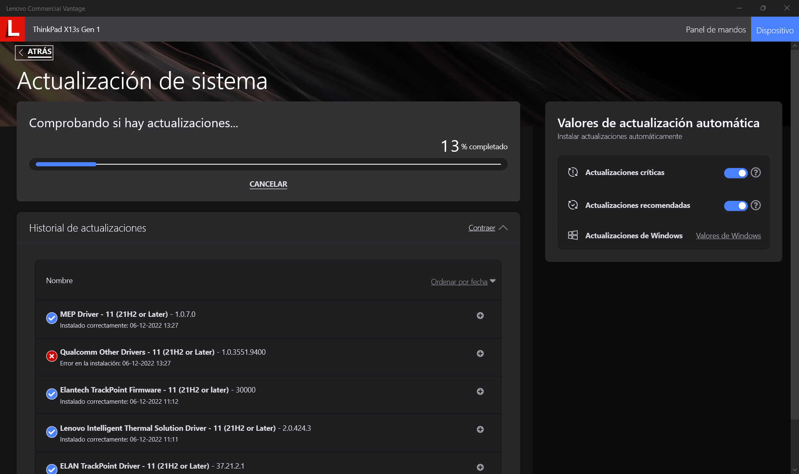Click the recommended updates circular icon
Viewport: 799px width, 474px height.
573,205
